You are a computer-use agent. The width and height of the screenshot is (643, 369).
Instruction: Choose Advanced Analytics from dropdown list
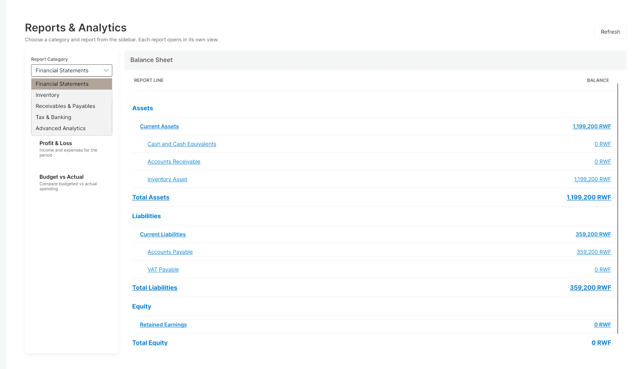(x=72, y=128)
